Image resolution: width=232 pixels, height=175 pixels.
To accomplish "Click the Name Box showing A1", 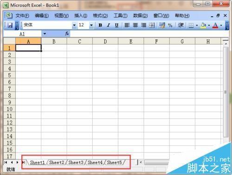I will click(22, 34).
